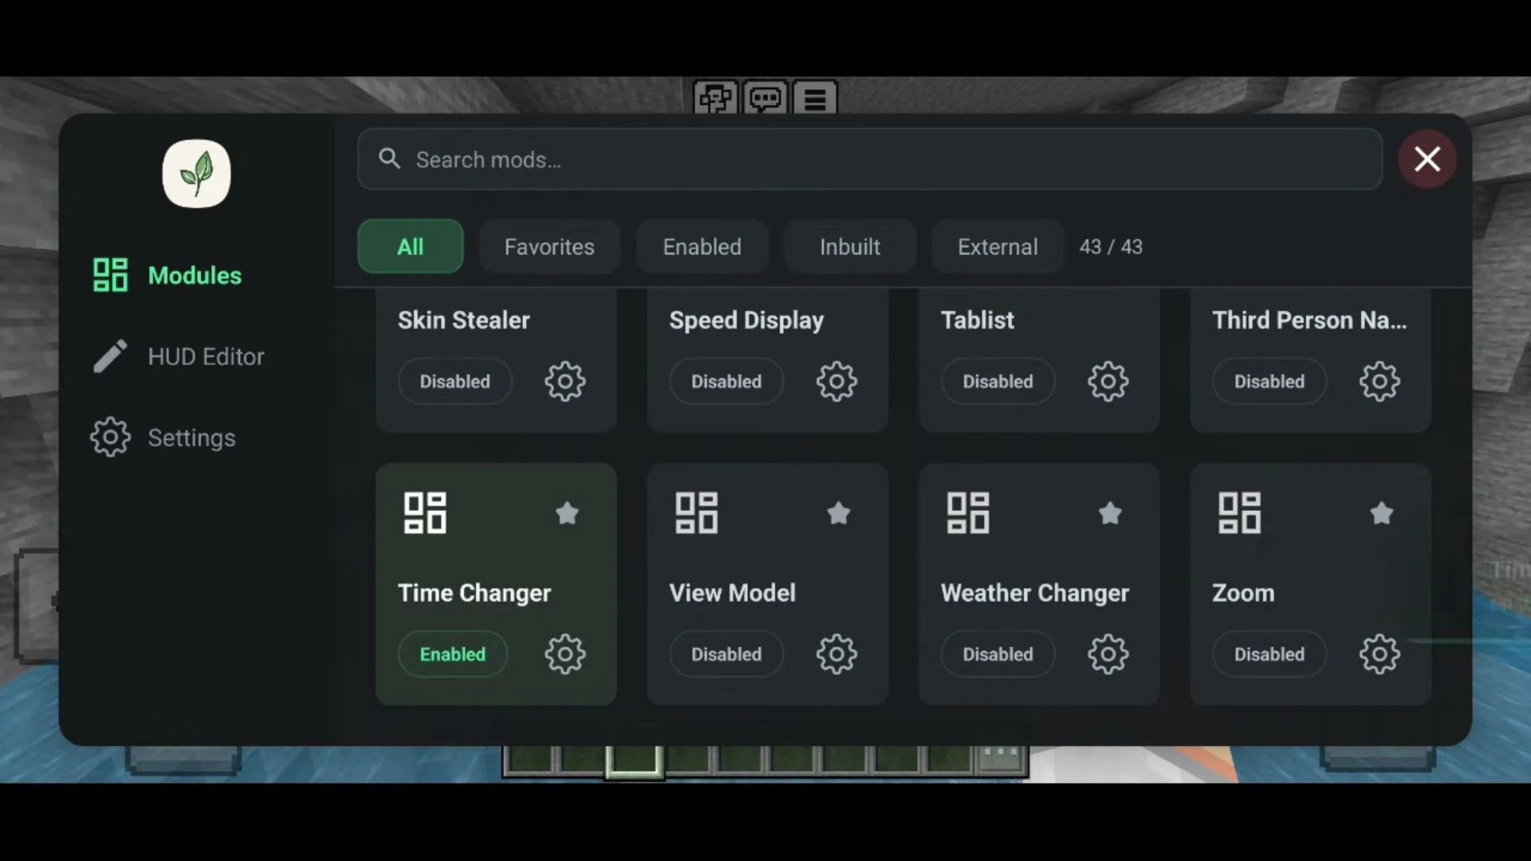Open the HUD Editor sidebar section
This screenshot has width=1531, height=861.
(179, 356)
